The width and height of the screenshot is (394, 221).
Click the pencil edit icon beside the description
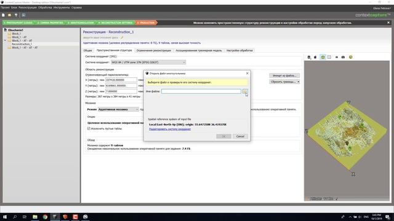[x=122, y=37]
